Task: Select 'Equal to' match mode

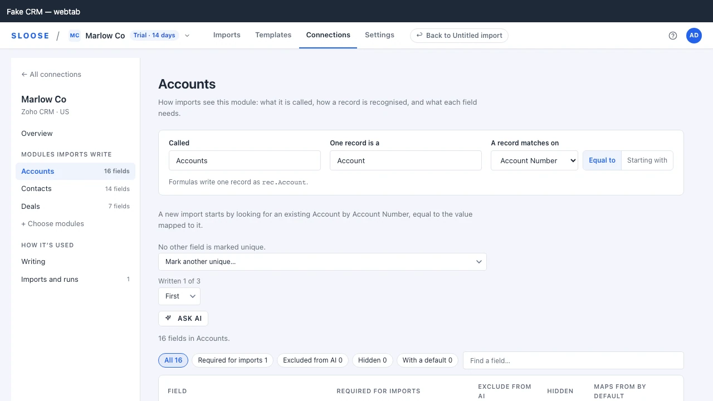Action: (x=602, y=160)
